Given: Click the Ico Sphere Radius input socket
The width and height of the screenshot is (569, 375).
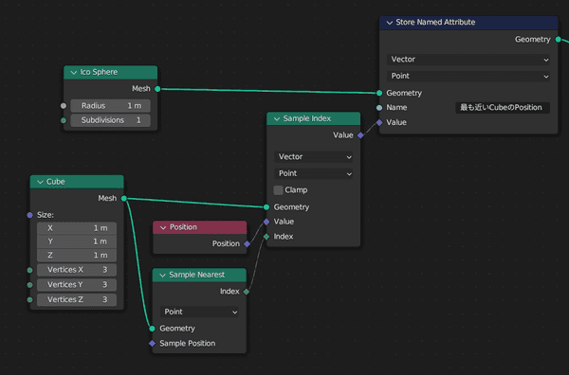Looking at the screenshot, I should [64, 106].
